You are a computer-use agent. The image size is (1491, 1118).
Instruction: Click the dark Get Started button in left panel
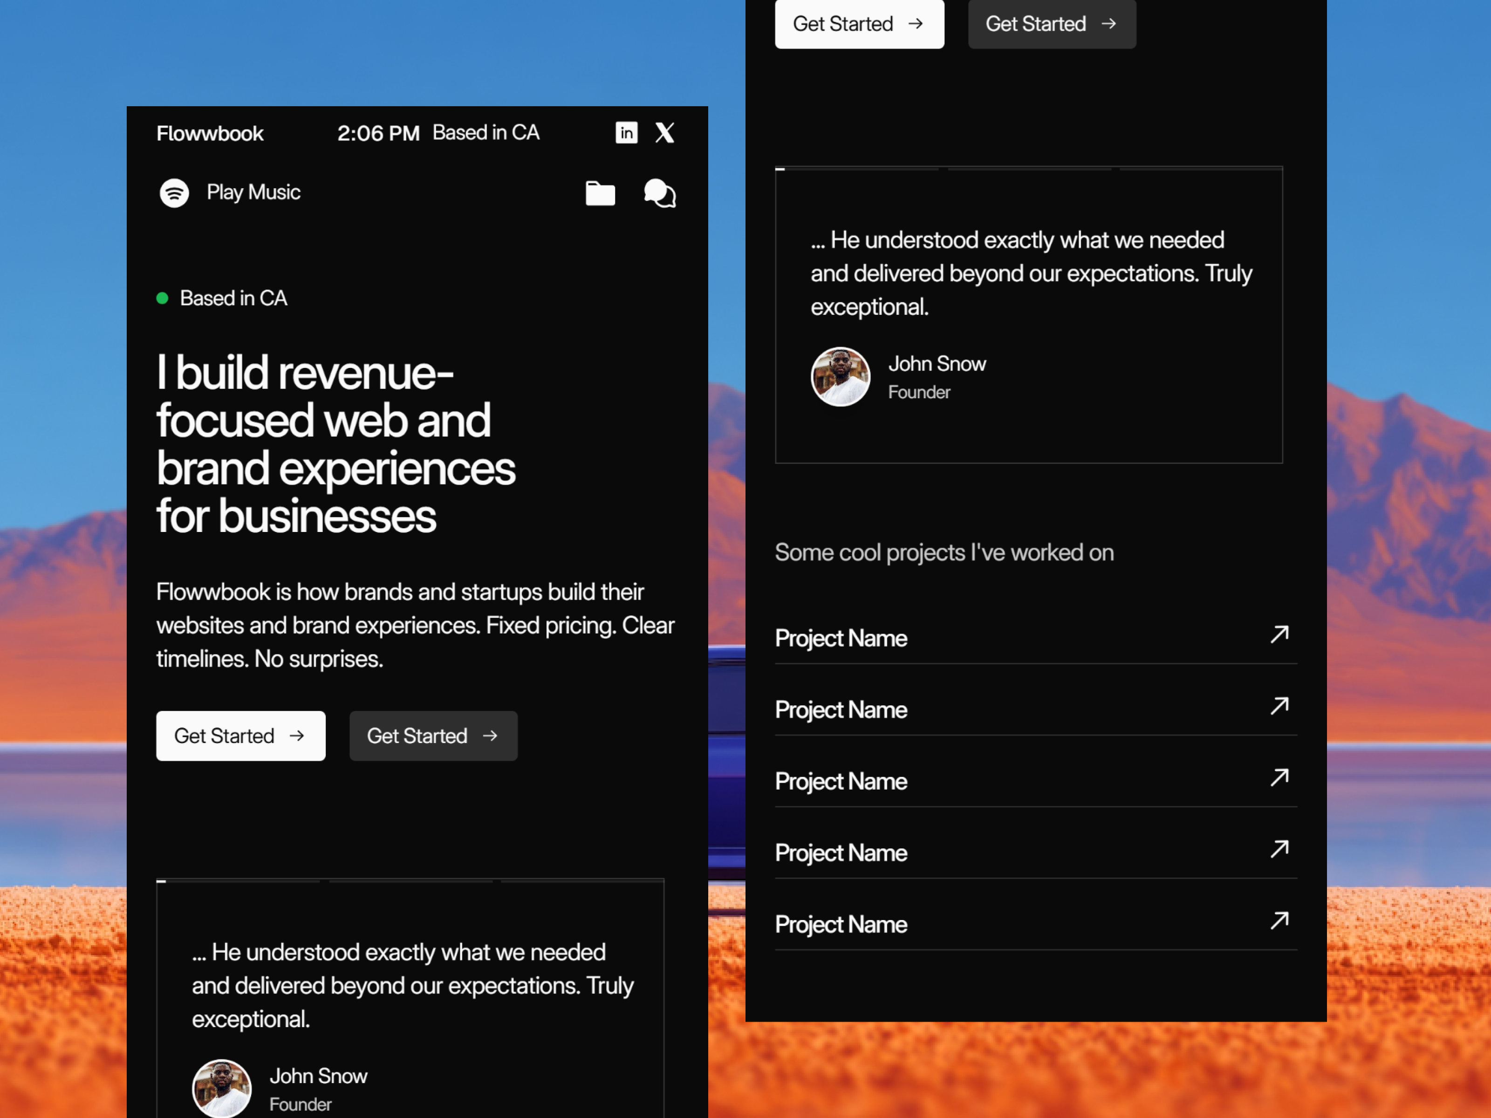click(x=433, y=736)
